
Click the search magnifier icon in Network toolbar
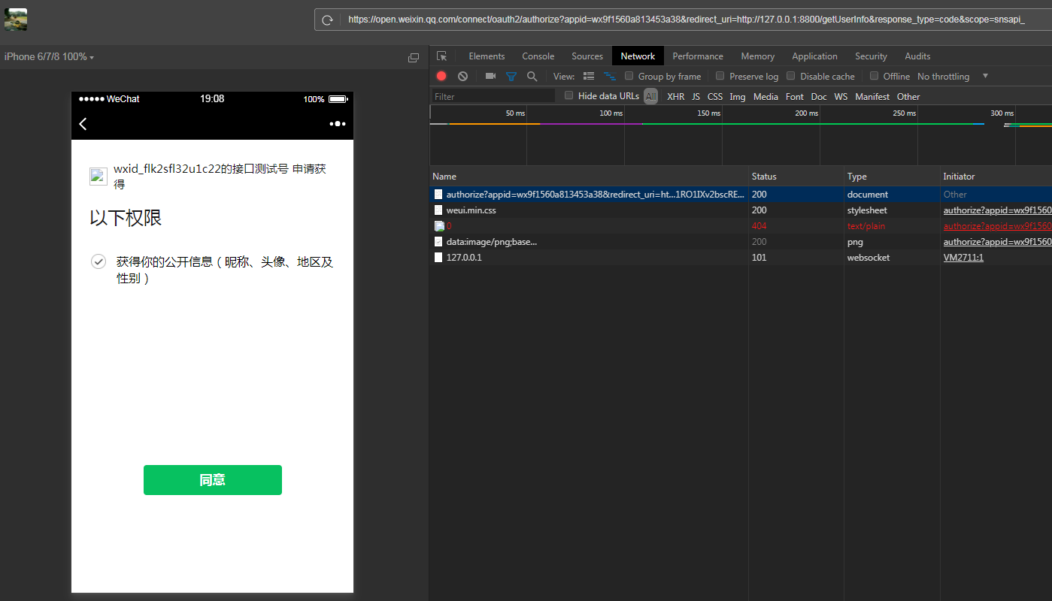tap(532, 76)
